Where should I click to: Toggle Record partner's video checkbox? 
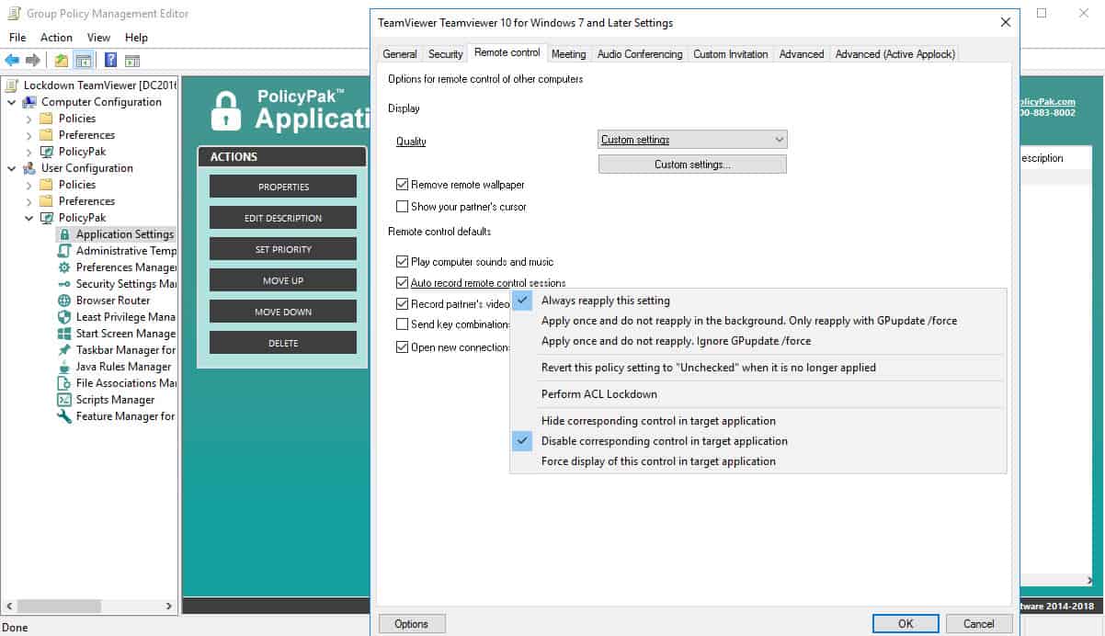tap(402, 304)
